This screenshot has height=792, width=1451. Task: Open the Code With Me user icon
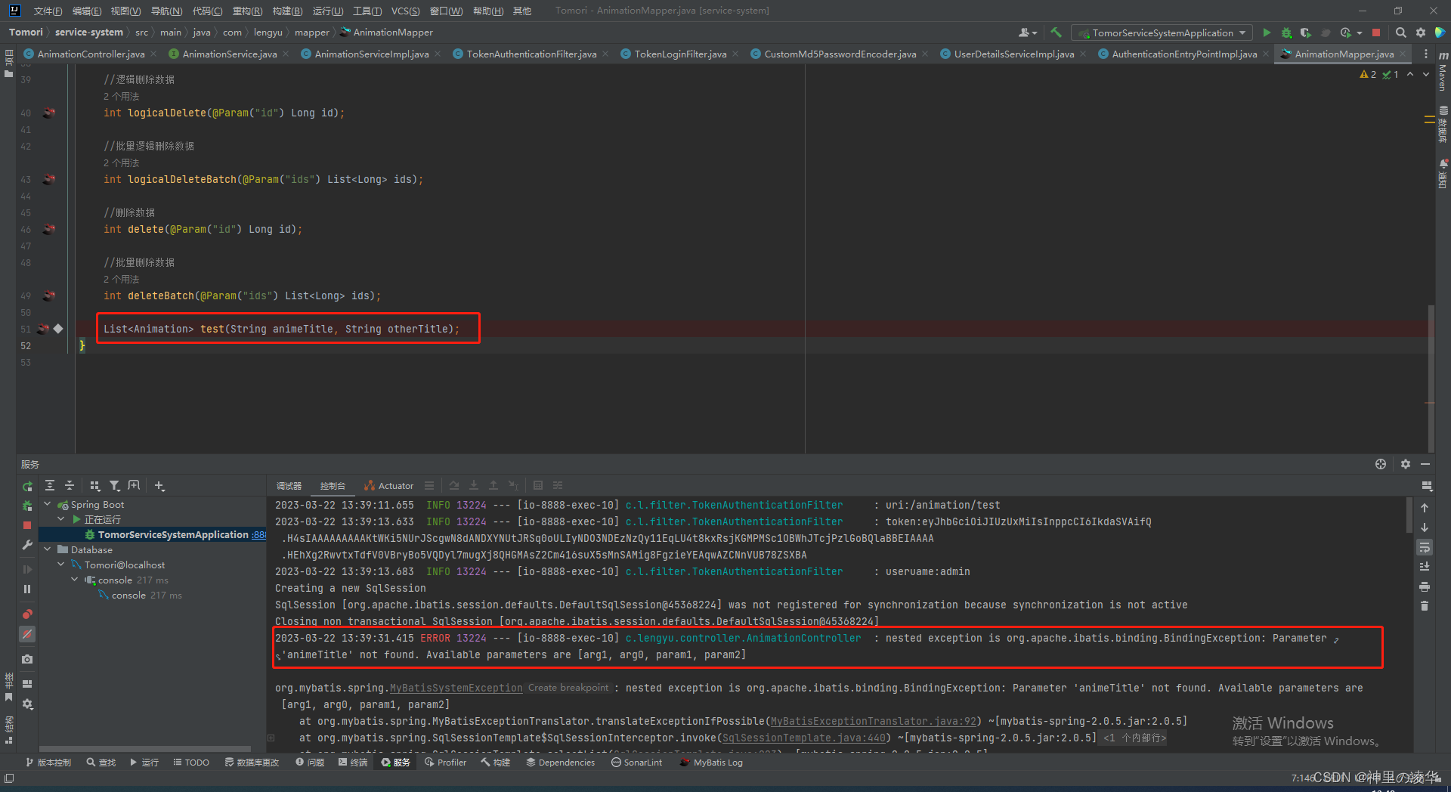pyautogui.click(x=1027, y=32)
